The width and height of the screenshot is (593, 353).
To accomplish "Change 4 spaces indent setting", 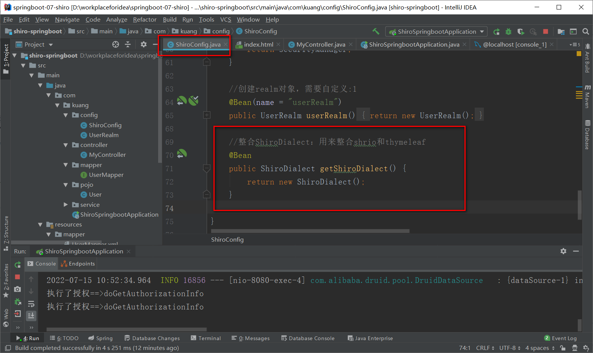I will click(x=540, y=348).
